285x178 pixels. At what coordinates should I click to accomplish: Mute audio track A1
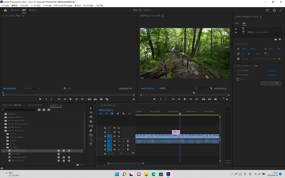pos(119,141)
